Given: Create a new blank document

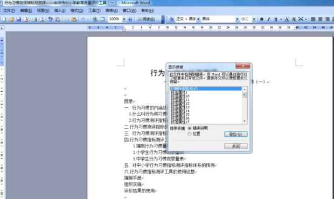Looking at the screenshot, I should click(x=4, y=19).
